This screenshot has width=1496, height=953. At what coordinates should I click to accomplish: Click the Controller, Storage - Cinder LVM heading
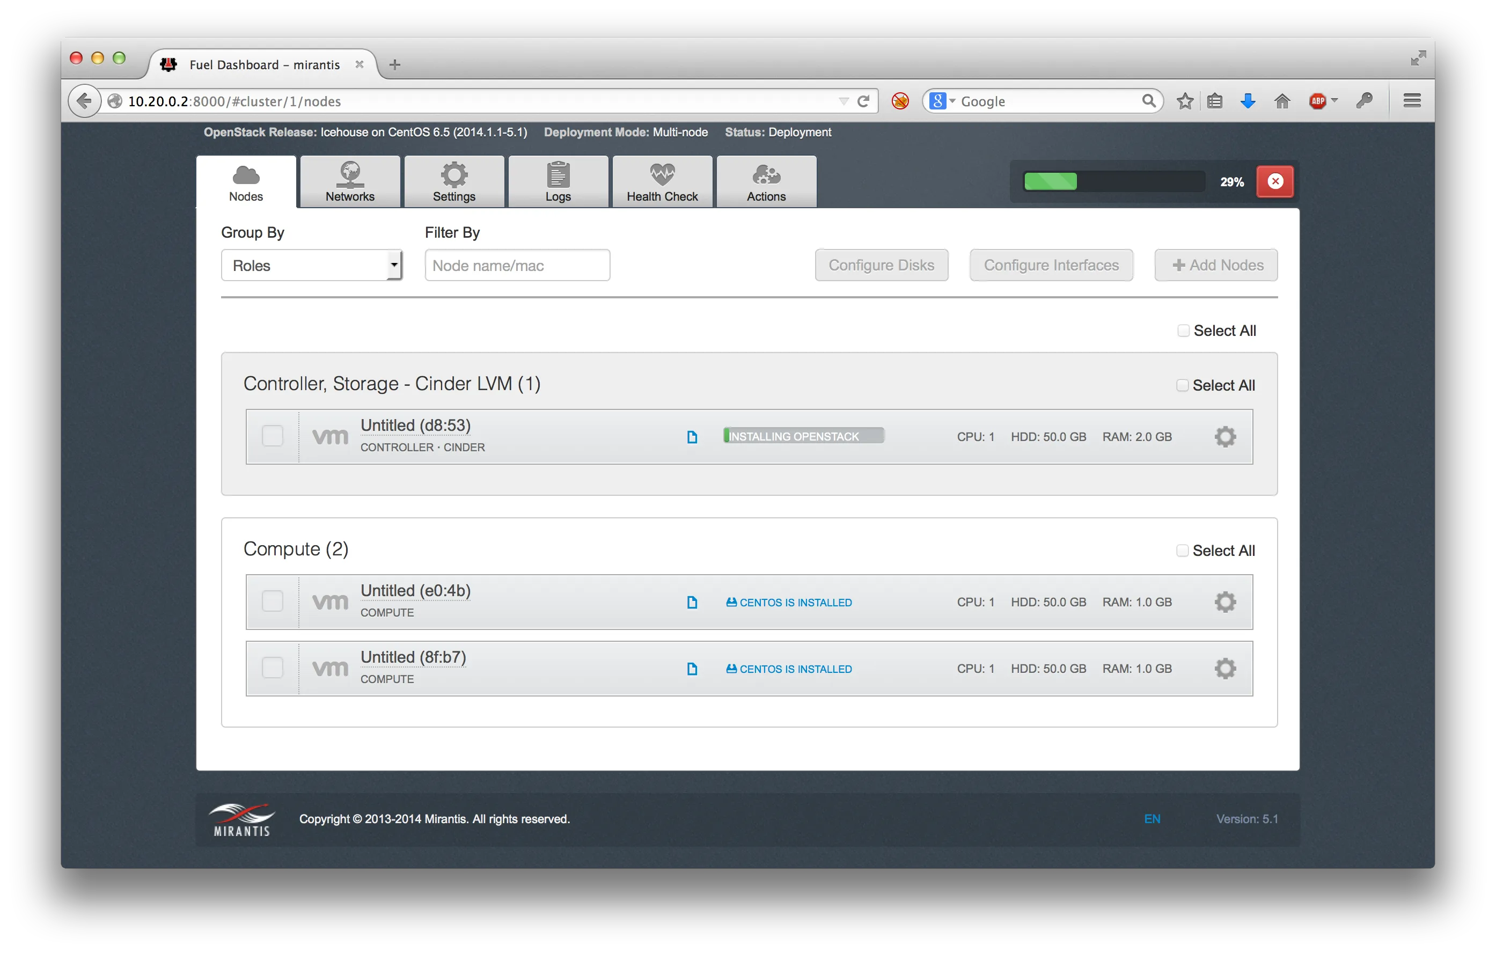pyautogui.click(x=392, y=383)
